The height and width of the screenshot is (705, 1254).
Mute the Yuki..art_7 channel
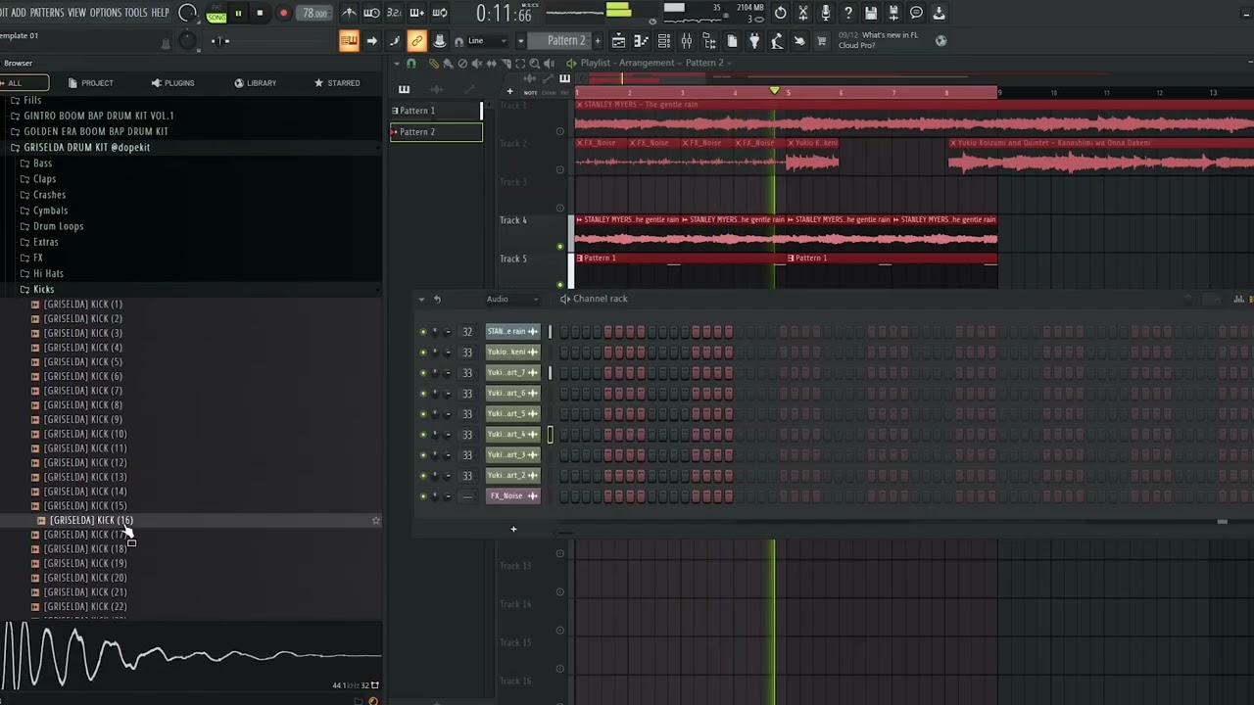(423, 373)
